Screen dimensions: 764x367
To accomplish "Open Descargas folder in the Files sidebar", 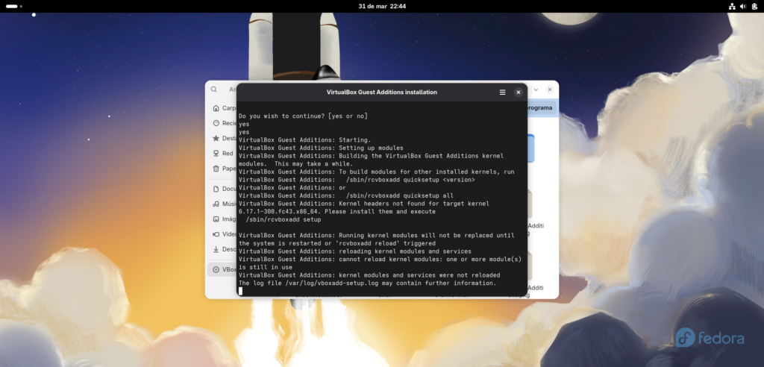I will (x=224, y=250).
